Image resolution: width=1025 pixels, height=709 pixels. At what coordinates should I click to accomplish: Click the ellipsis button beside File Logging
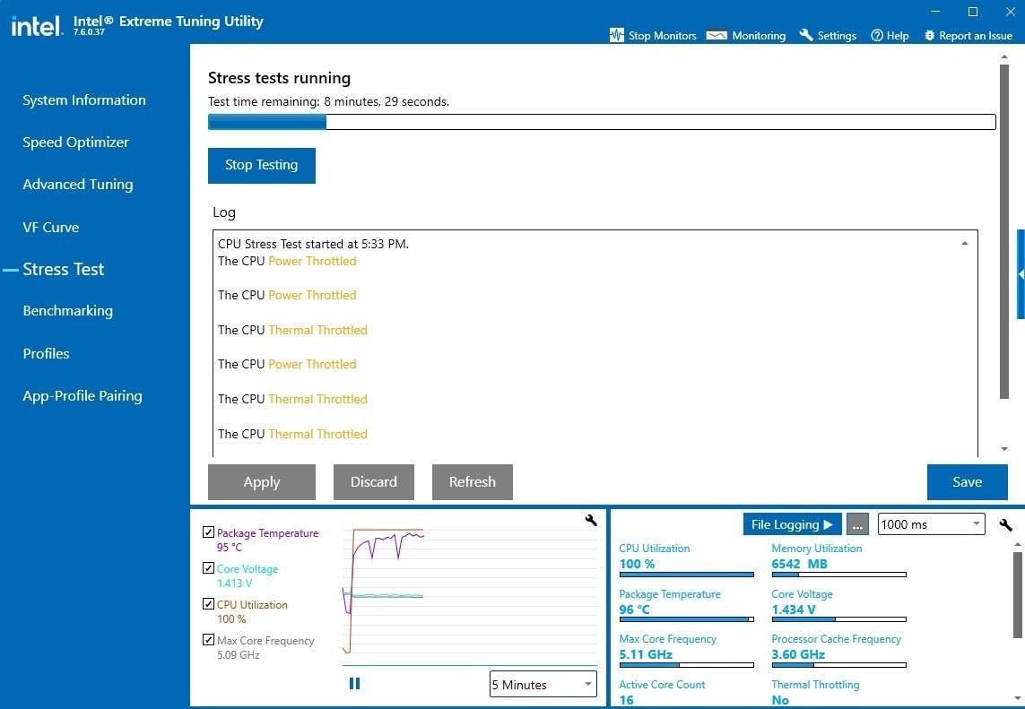coord(857,524)
